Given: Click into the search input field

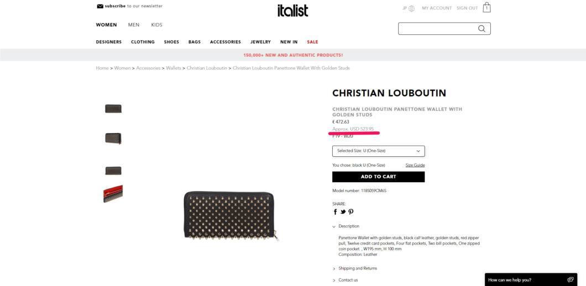Looking at the screenshot, I should coord(438,29).
